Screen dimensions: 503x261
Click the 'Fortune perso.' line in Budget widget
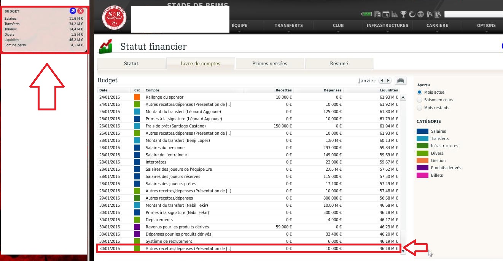point(44,45)
